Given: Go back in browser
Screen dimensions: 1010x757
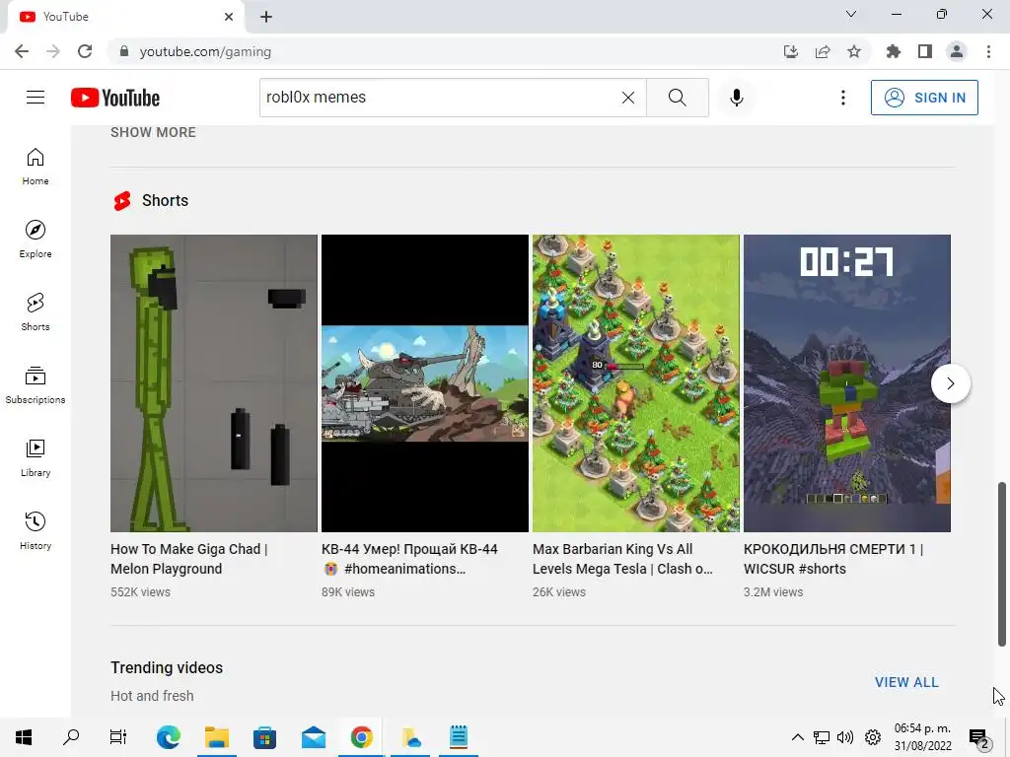Looking at the screenshot, I should click(22, 51).
